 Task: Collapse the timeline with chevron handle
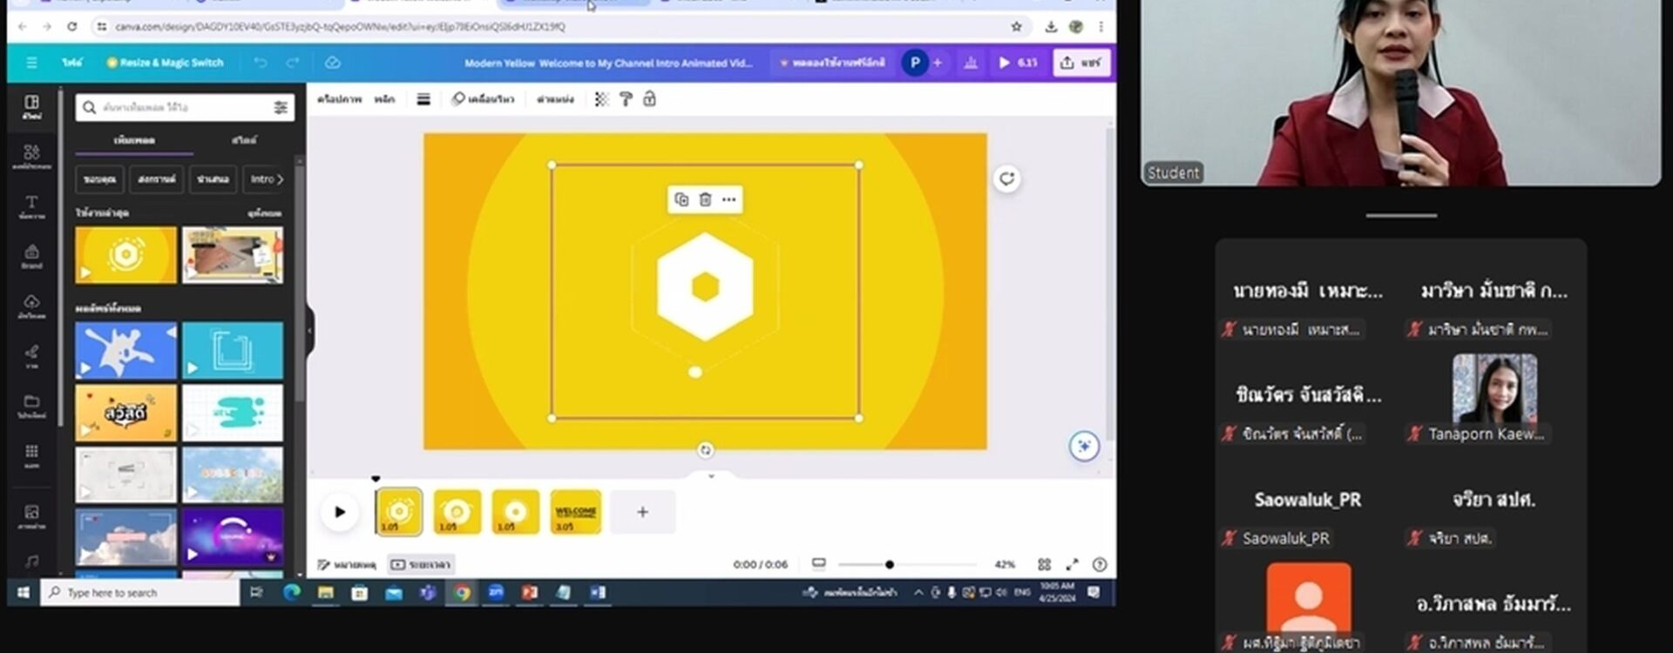coord(711,476)
